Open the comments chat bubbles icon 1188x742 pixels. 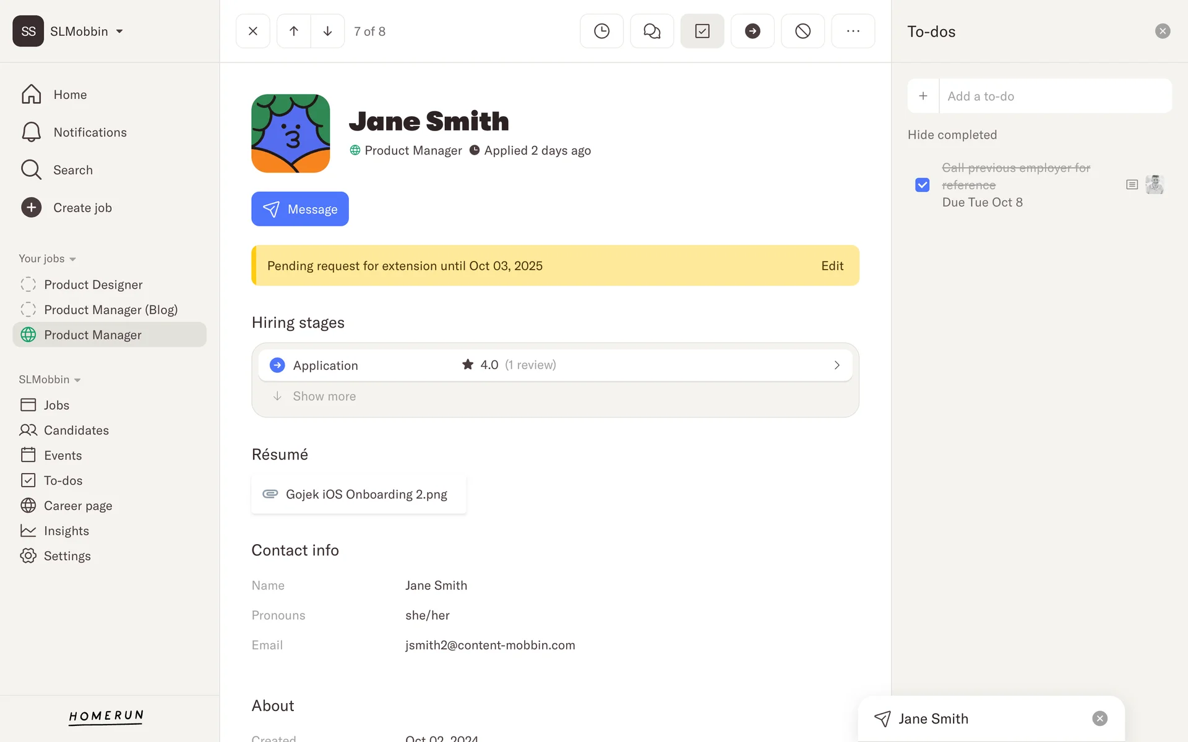[x=652, y=31]
